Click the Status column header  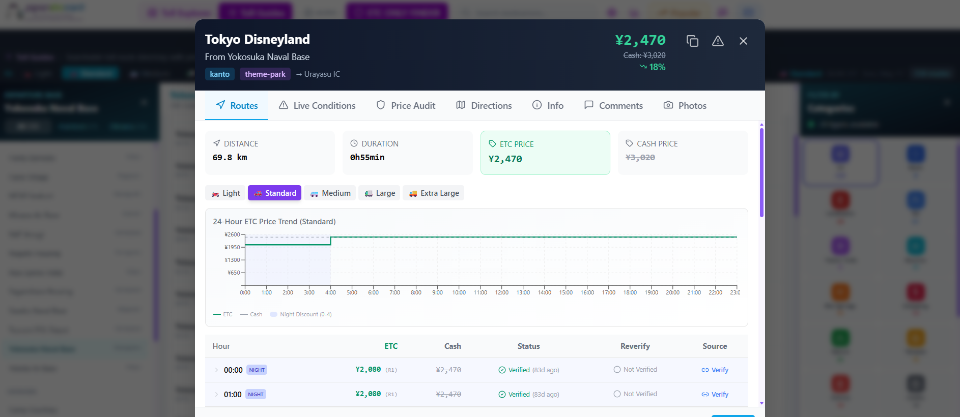click(x=529, y=346)
